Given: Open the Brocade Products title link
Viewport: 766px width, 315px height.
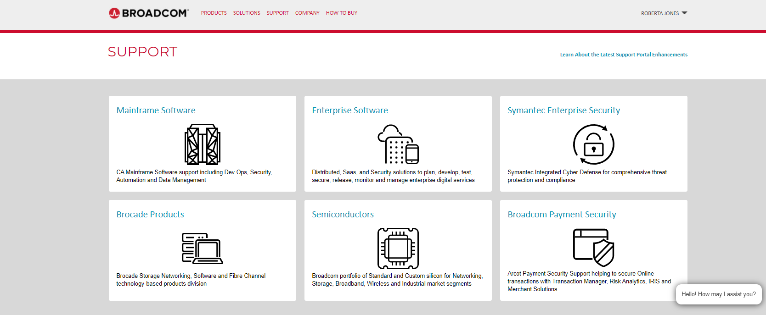Looking at the screenshot, I should click(x=150, y=214).
